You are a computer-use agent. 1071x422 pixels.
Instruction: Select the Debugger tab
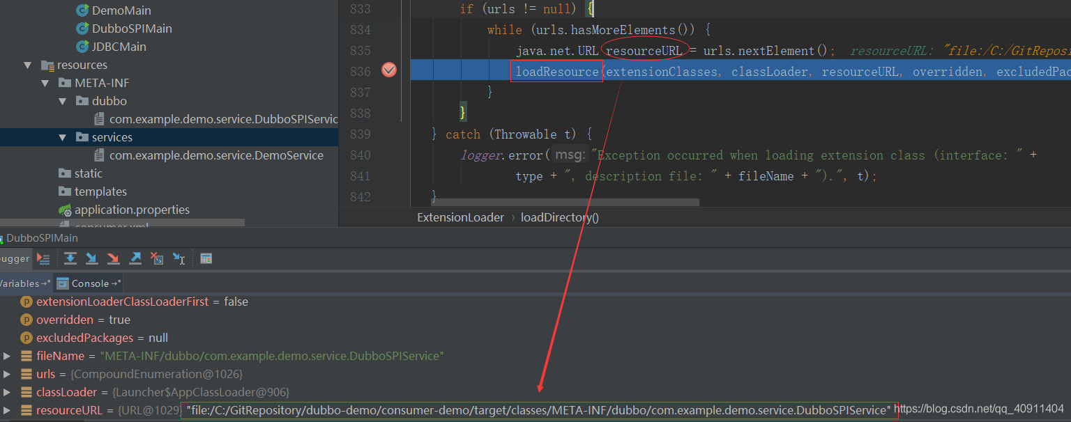15,258
